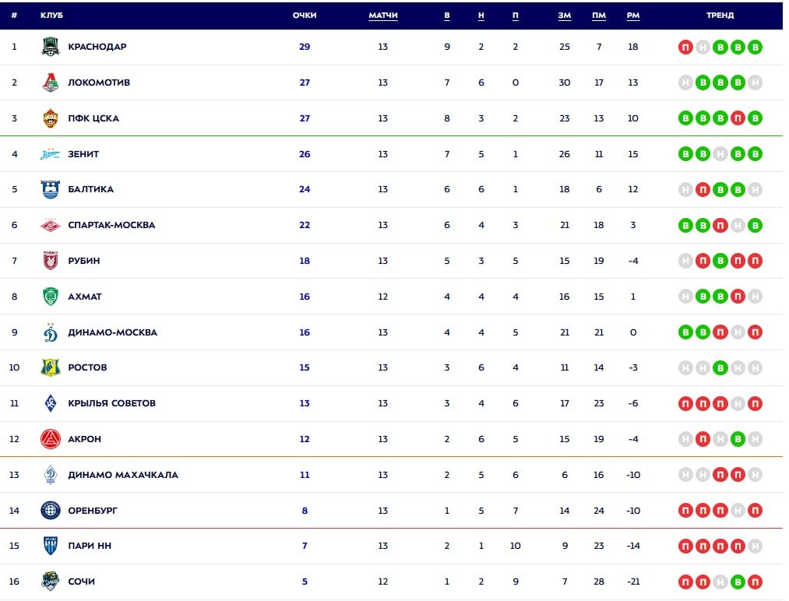This screenshot has width=789, height=601.
Task: Open the ПФК ЦСКА logo
Action: [50, 118]
